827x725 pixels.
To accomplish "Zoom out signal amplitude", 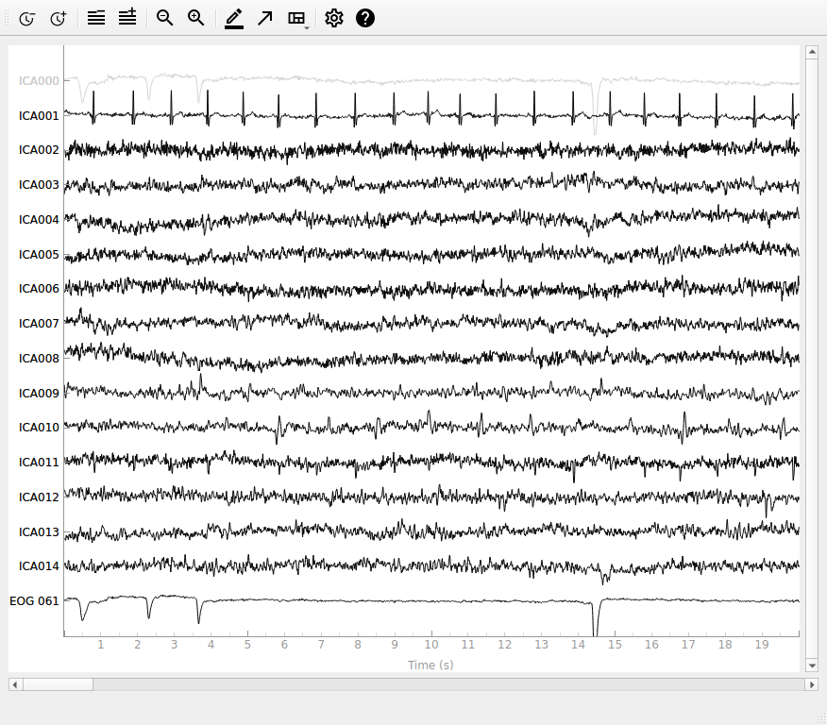I will 164,18.
